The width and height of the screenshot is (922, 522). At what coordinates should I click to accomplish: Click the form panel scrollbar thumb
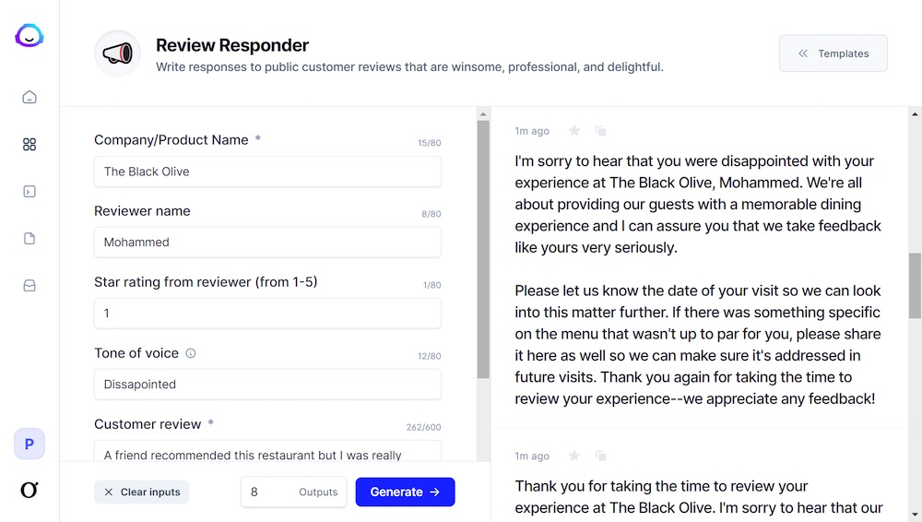(483, 250)
